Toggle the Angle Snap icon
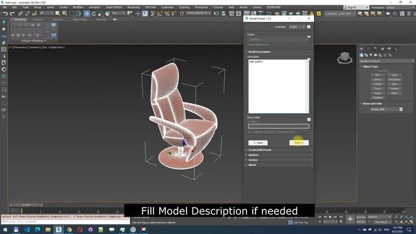This screenshot has height=234, width=416. click(x=160, y=14)
